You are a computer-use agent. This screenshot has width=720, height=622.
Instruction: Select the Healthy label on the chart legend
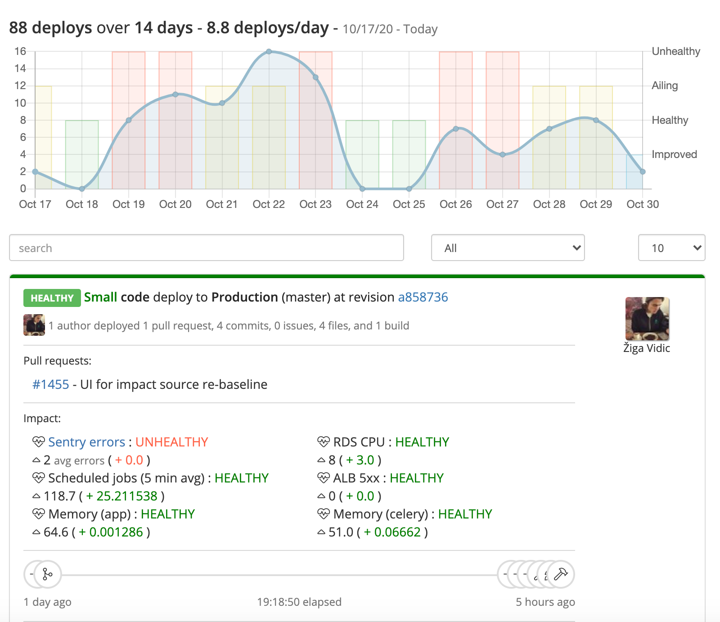point(670,120)
